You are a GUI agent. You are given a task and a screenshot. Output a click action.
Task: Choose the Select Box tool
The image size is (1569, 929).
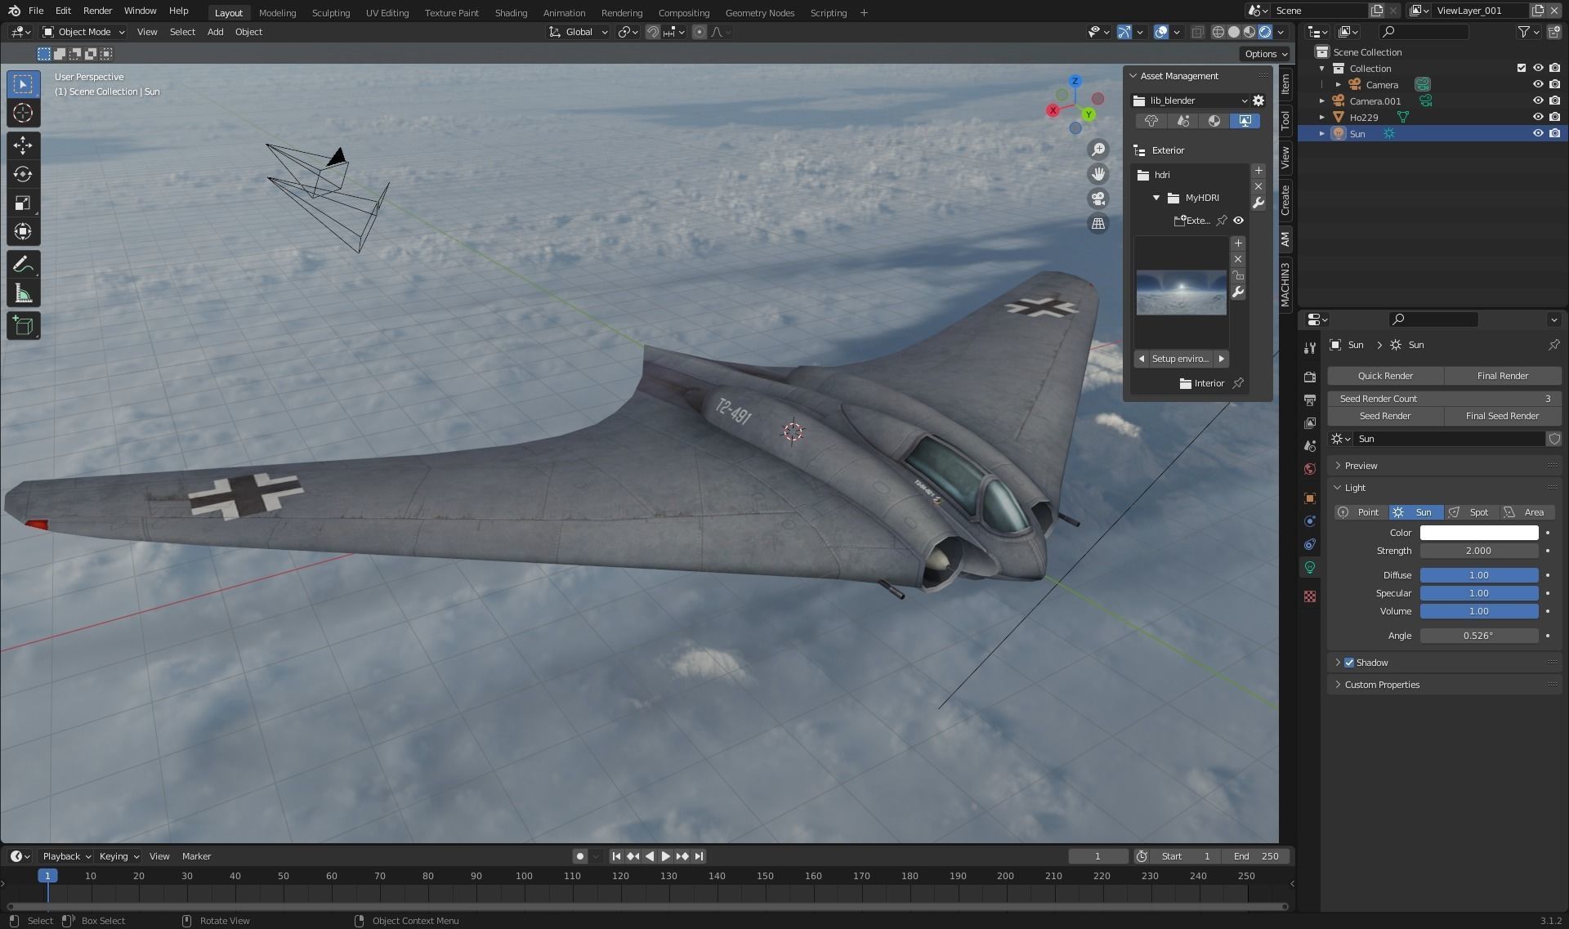pyautogui.click(x=23, y=84)
